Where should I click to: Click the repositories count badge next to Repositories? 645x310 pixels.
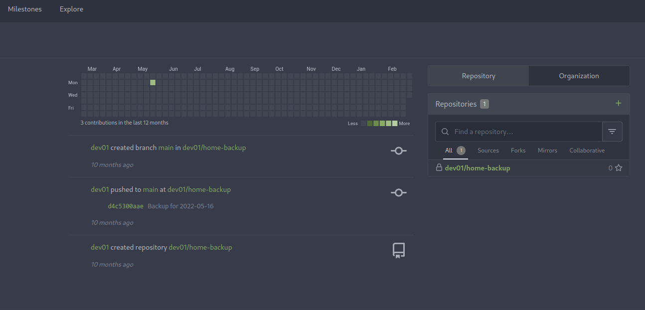[x=484, y=104]
